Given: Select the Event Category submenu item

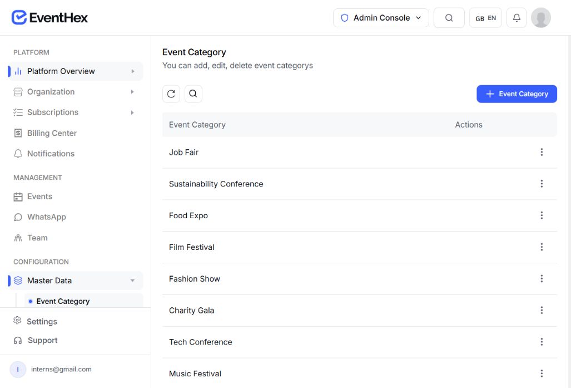Looking at the screenshot, I should click(84, 301).
